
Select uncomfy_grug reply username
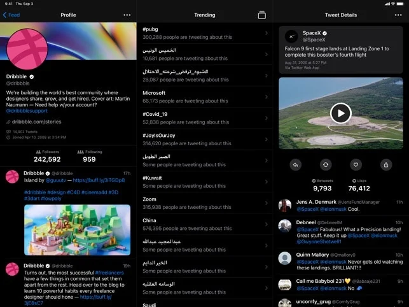coord(314,302)
